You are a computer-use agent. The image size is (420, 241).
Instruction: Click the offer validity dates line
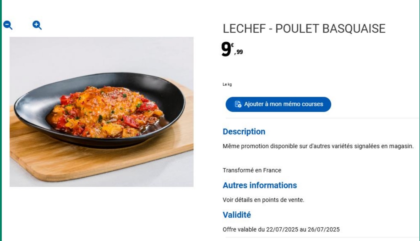pyautogui.click(x=281, y=229)
